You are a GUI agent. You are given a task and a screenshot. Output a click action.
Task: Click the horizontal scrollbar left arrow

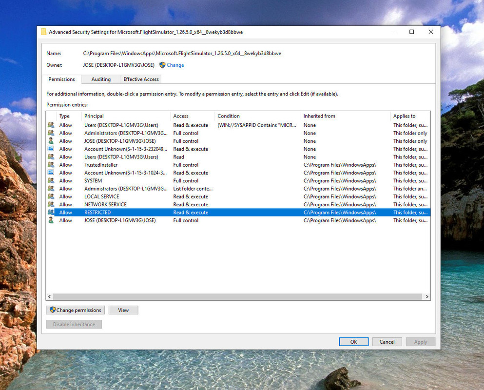click(49, 297)
